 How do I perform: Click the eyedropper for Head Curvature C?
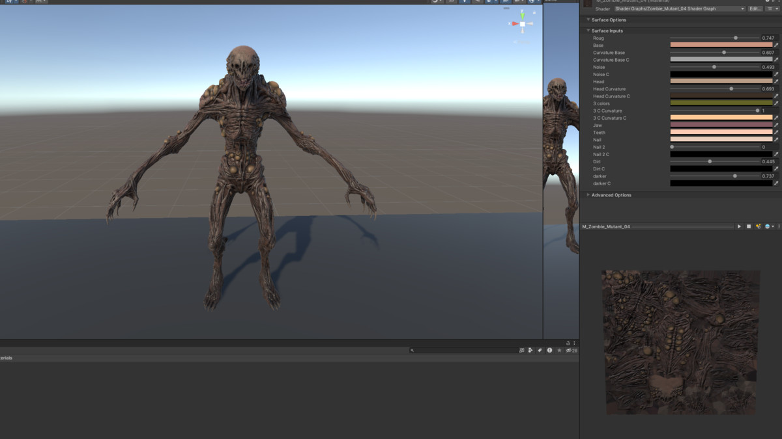776,96
